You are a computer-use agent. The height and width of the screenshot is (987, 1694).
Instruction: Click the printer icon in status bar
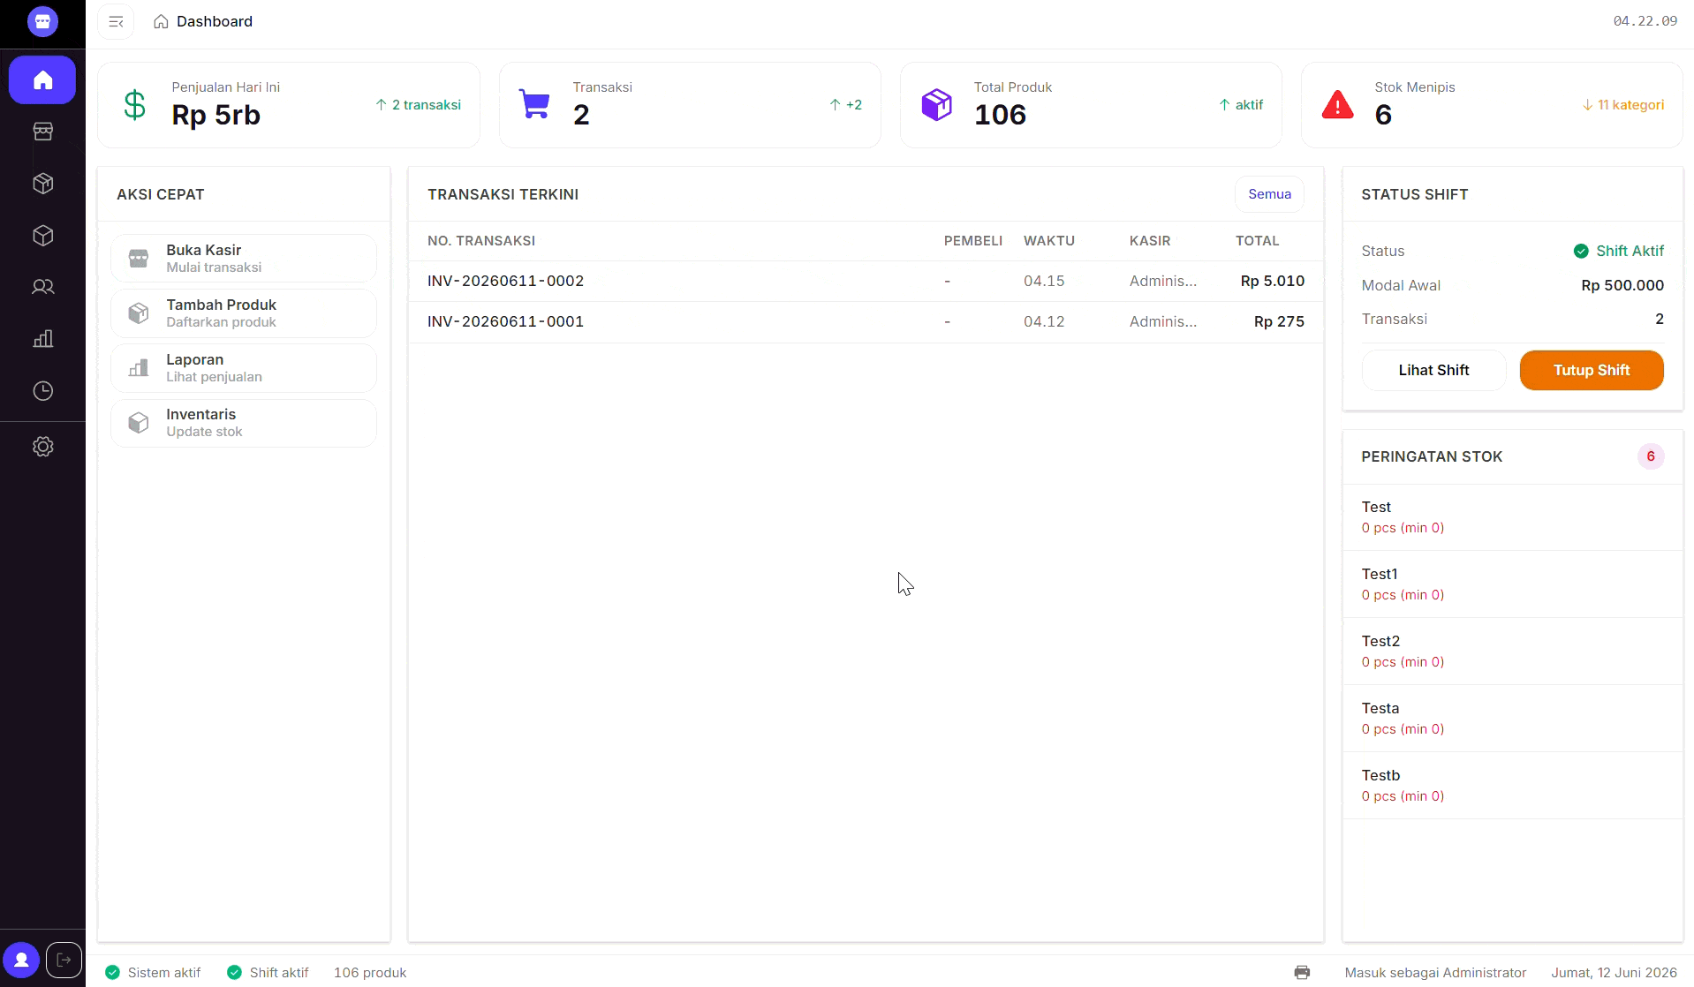point(1302,972)
